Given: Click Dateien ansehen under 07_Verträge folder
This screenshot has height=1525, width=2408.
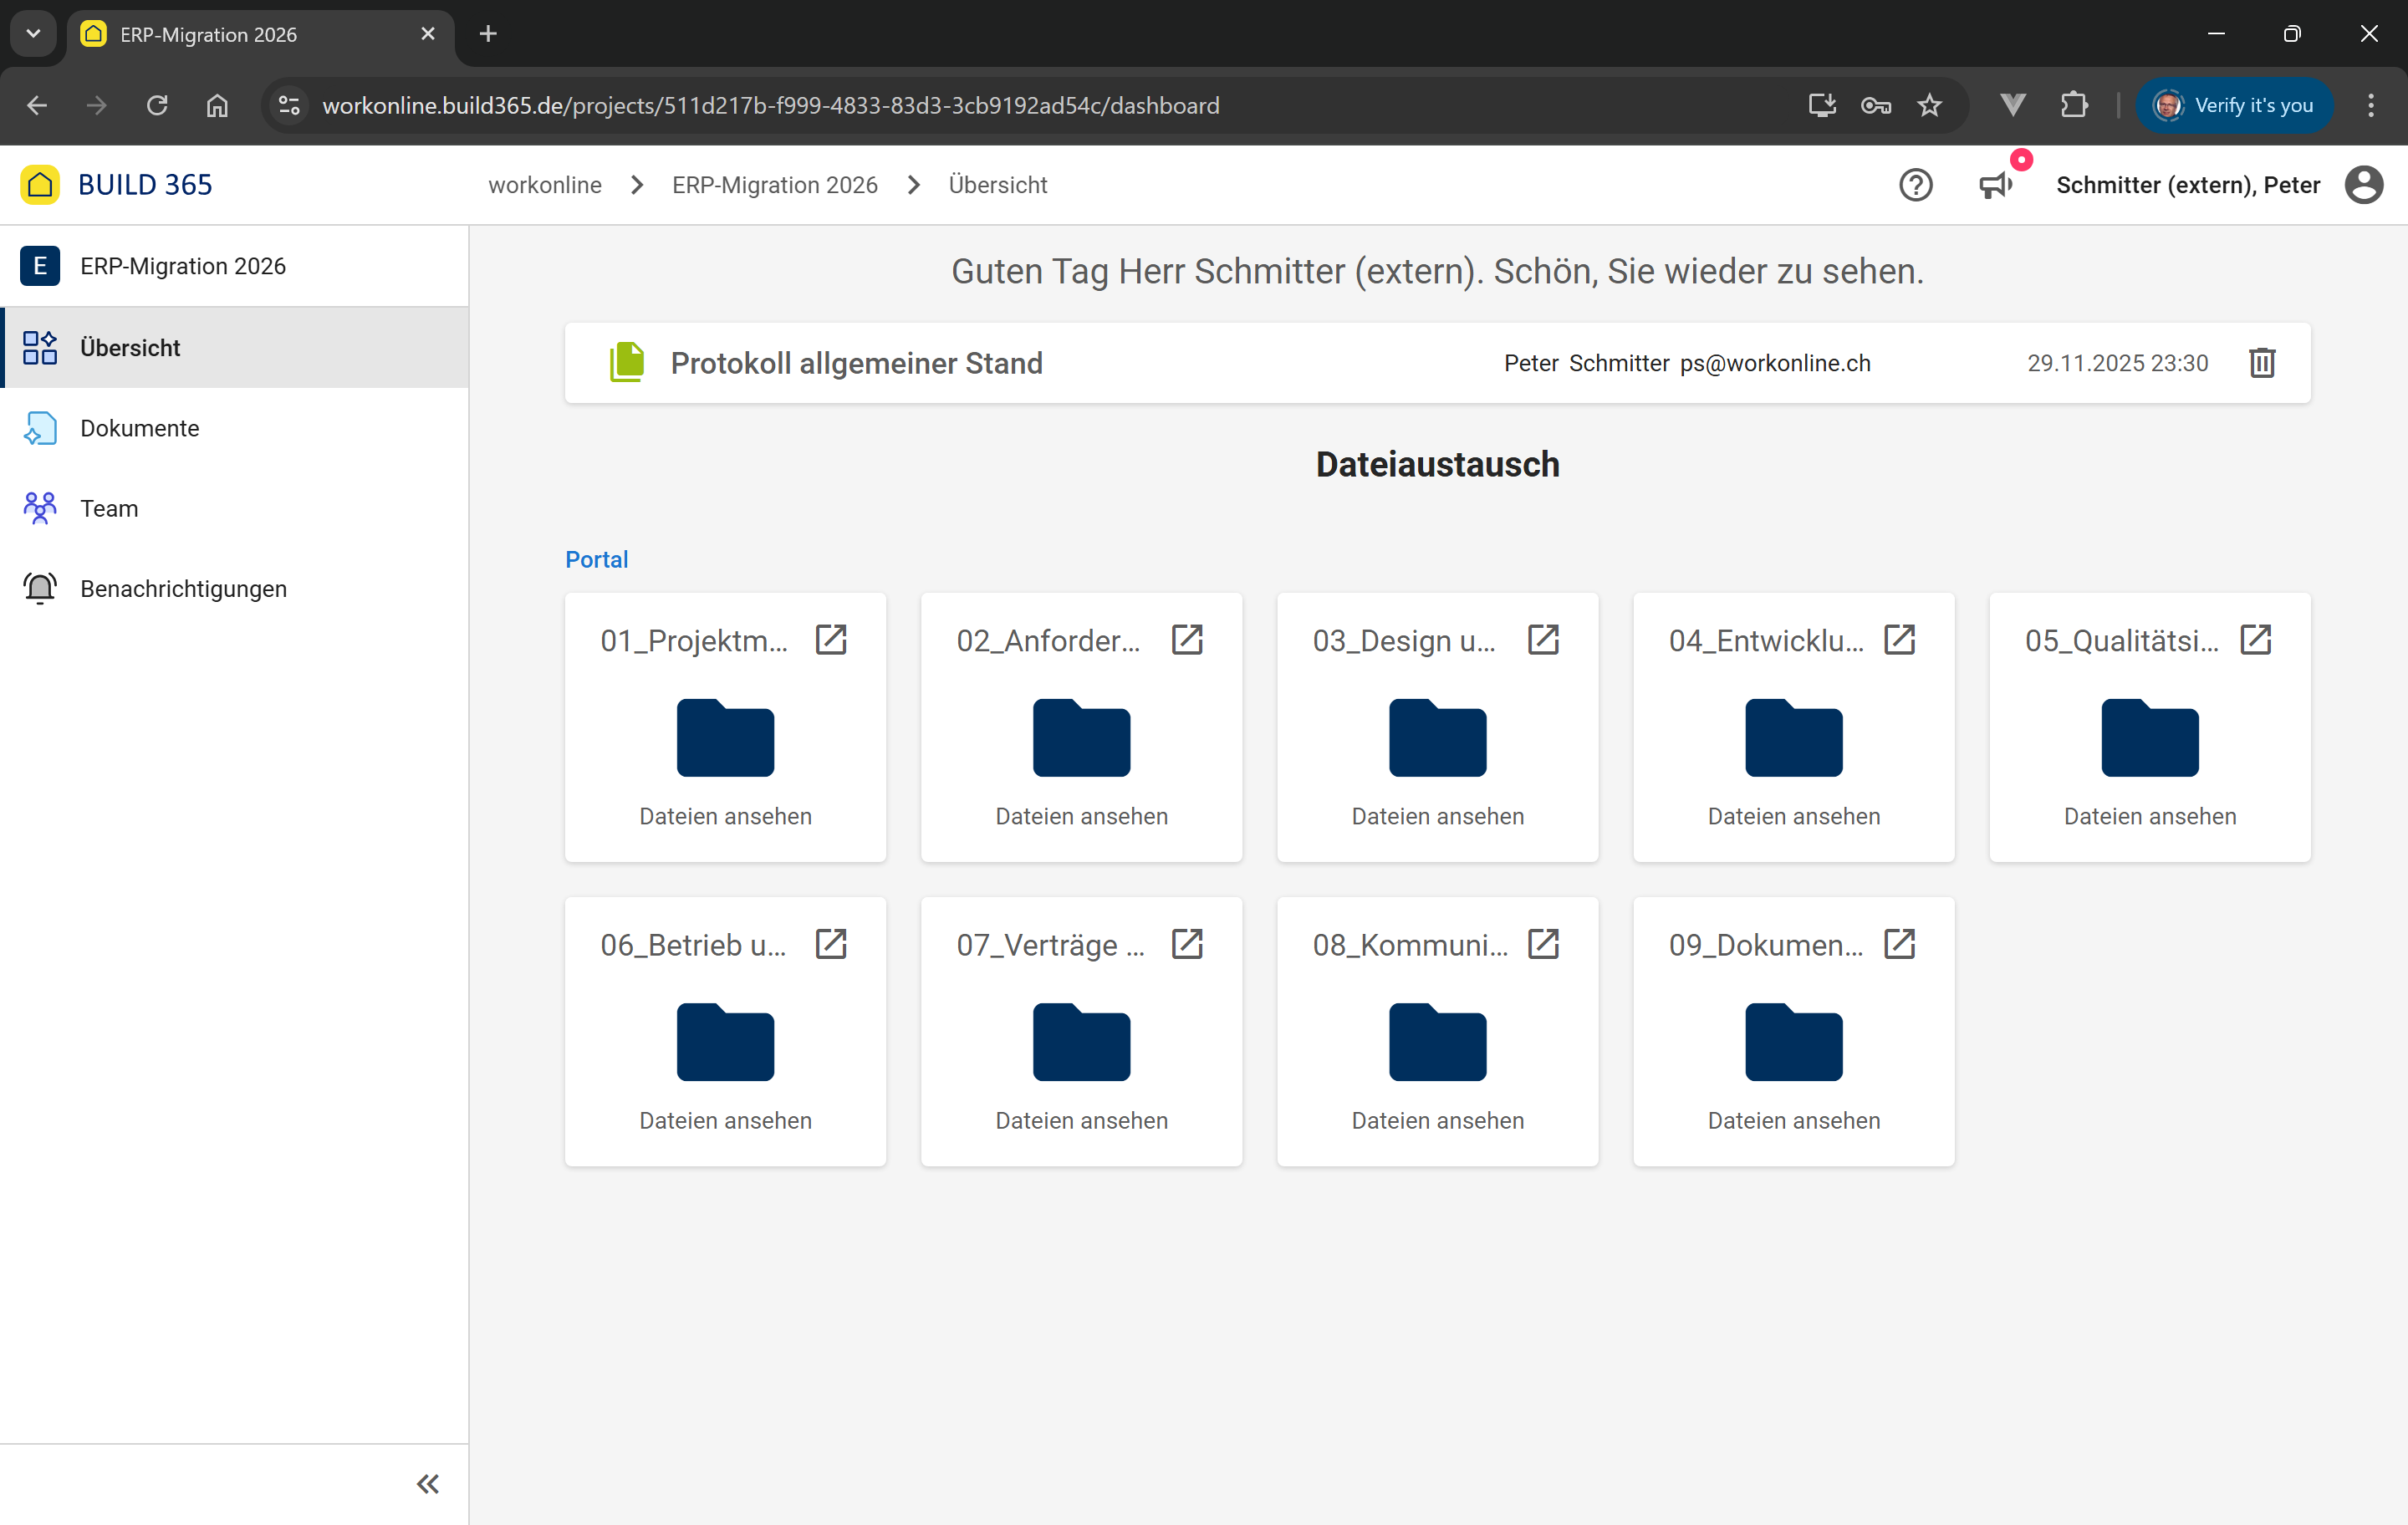Looking at the screenshot, I should [x=1081, y=1121].
